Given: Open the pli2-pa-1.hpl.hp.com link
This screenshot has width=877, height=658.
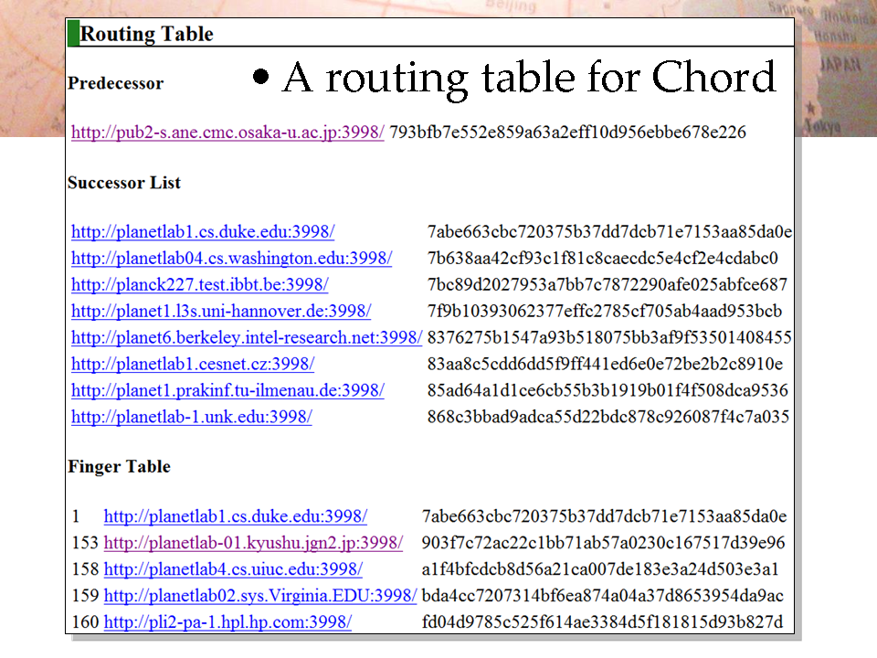Looking at the screenshot, I should tap(227, 622).
